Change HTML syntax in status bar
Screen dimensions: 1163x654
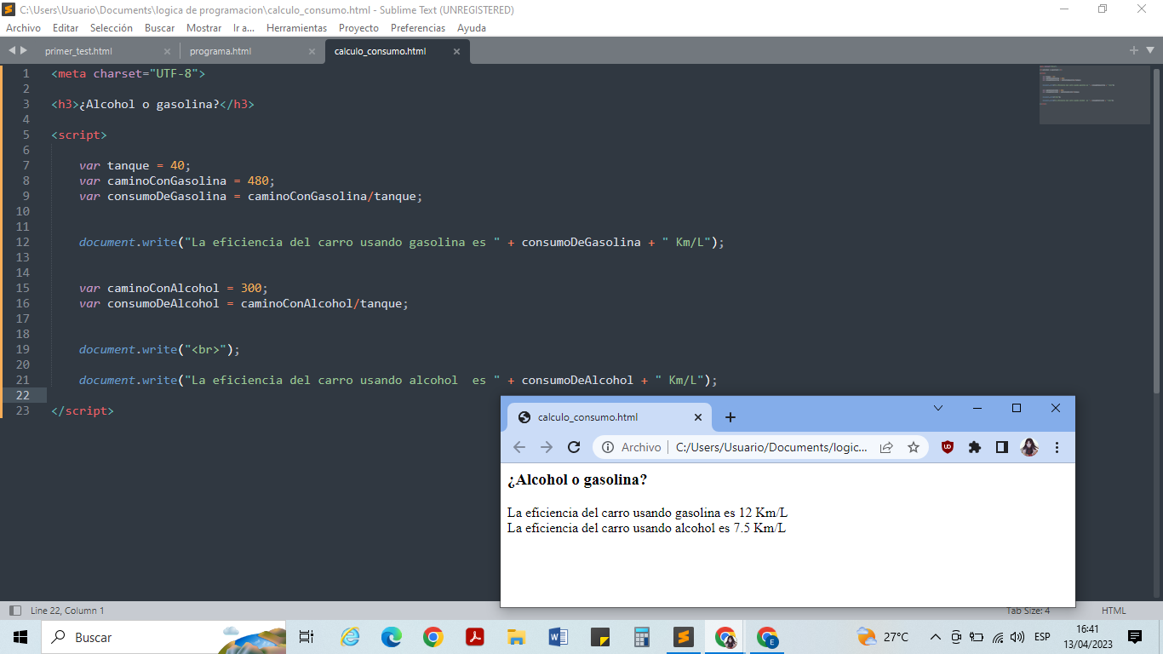(1114, 611)
